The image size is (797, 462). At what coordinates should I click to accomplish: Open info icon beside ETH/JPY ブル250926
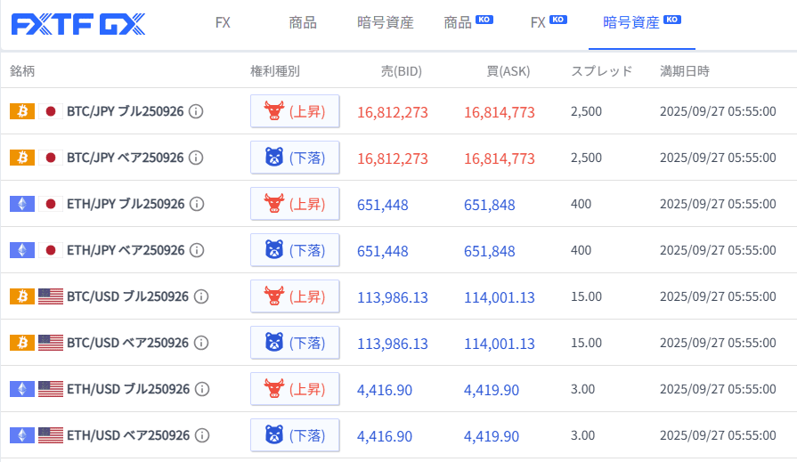pyautogui.click(x=198, y=204)
